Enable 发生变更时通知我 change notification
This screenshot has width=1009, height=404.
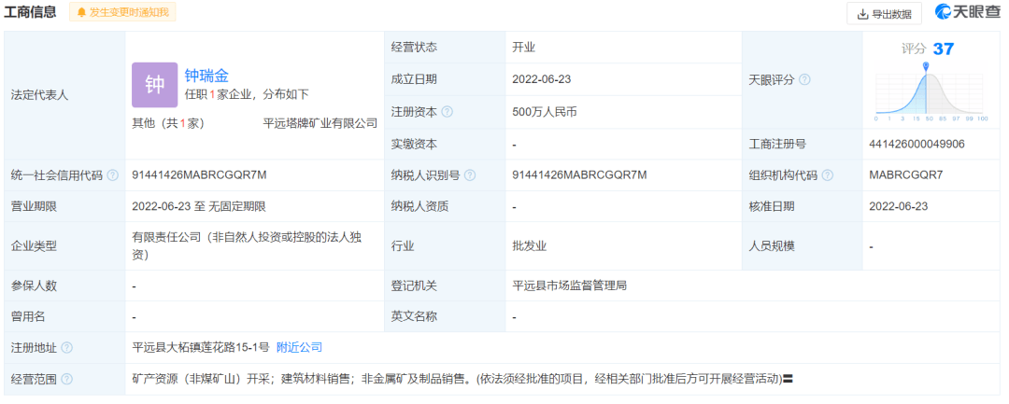tap(122, 12)
